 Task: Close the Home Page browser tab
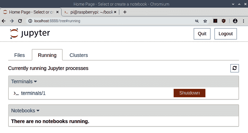[57, 12]
